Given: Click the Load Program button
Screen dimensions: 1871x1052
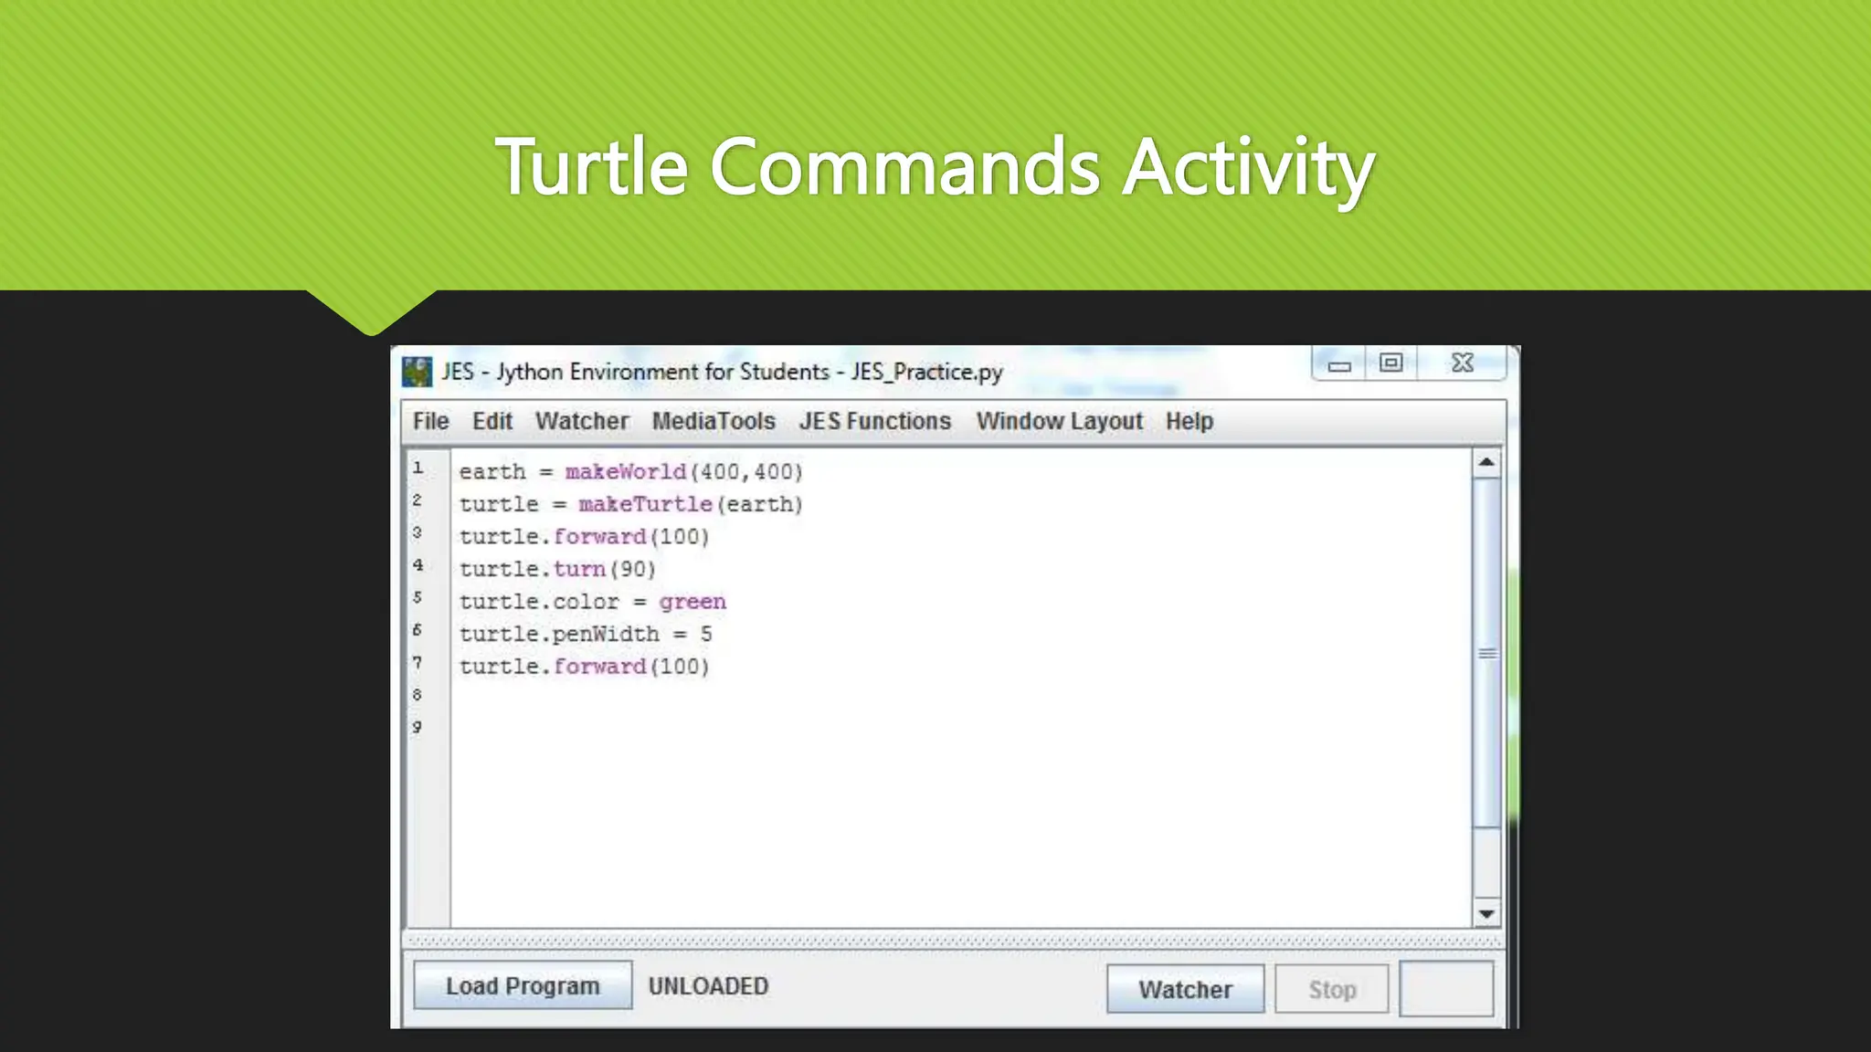Looking at the screenshot, I should [523, 985].
